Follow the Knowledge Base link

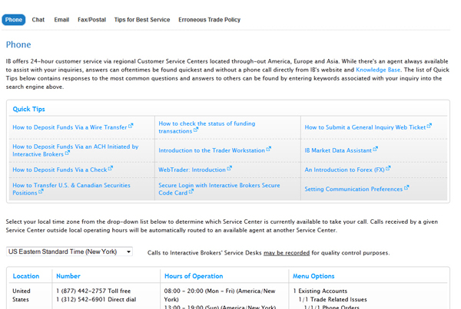(378, 70)
